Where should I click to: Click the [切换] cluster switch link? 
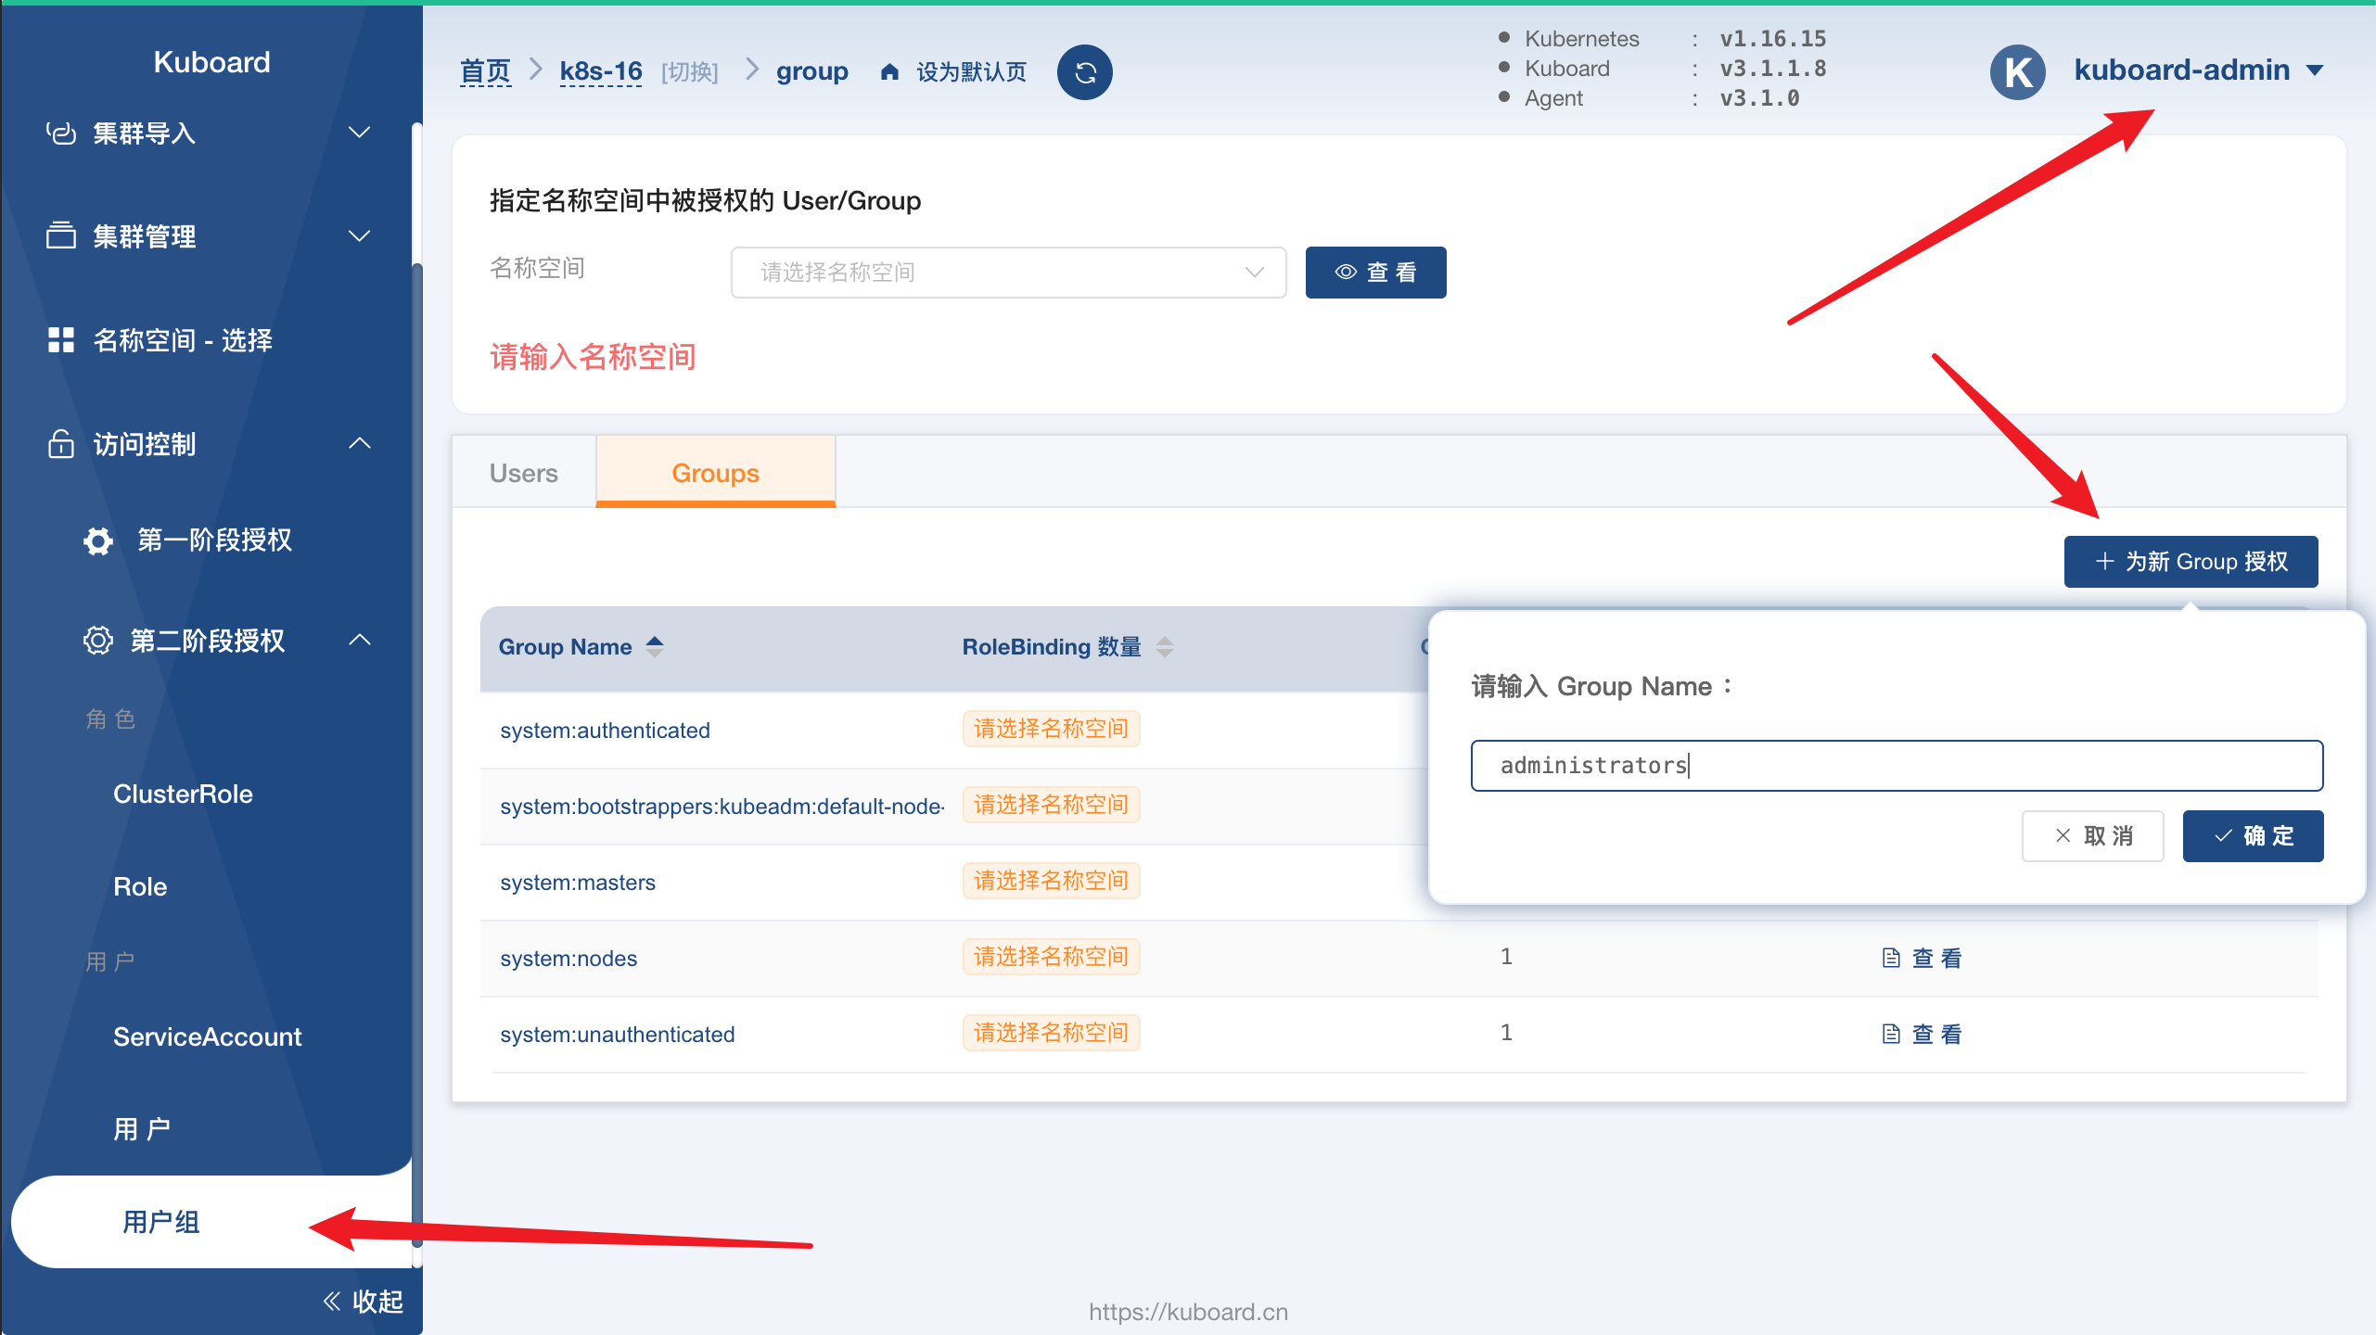[689, 72]
